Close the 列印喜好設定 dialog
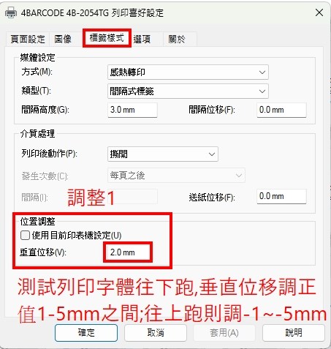This screenshot has height=349, width=331. click(x=319, y=12)
